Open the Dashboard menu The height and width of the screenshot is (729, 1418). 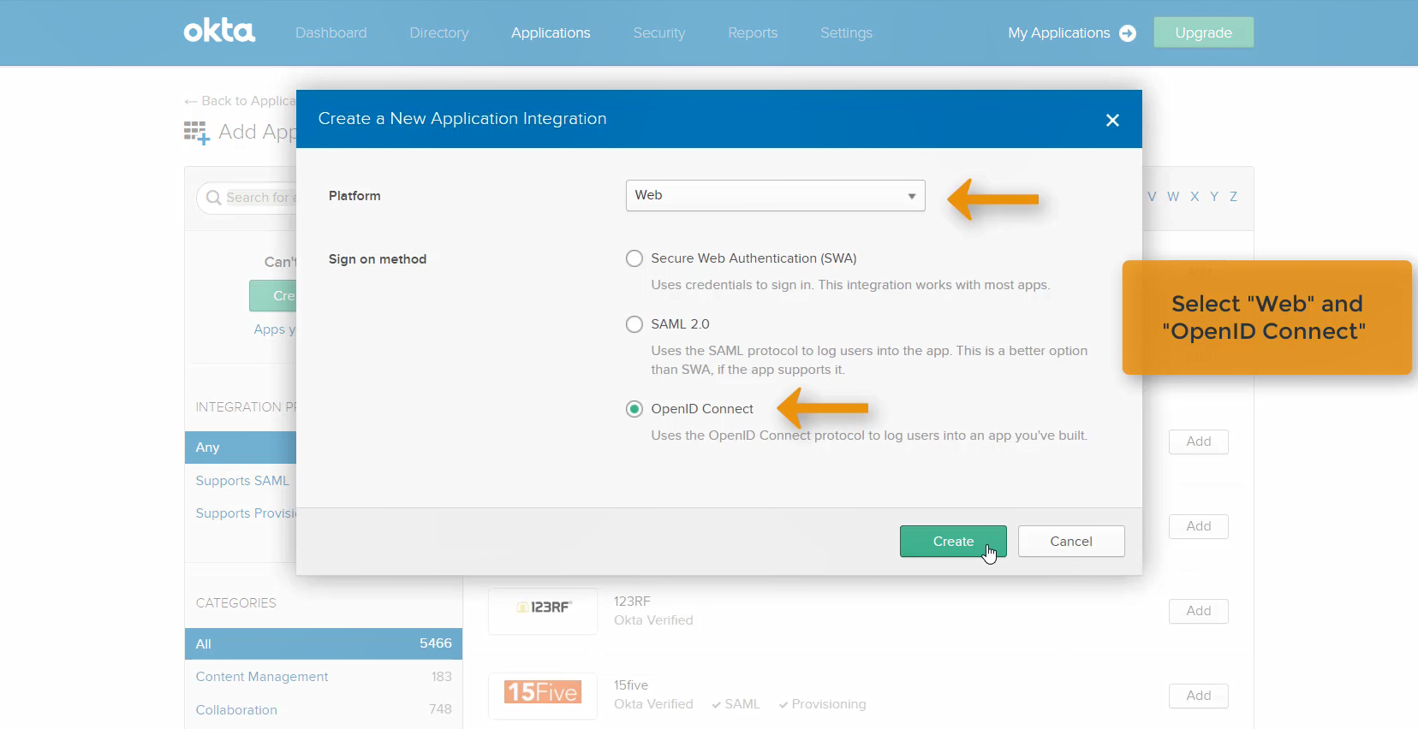(x=331, y=33)
